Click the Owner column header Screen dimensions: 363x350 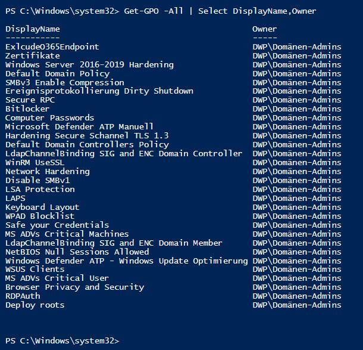[x=264, y=29]
